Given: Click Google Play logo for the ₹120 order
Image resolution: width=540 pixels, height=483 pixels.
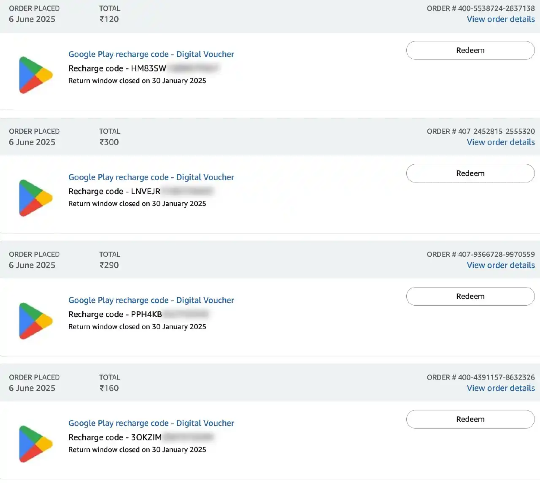Looking at the screenshot, I should (36, 75).
